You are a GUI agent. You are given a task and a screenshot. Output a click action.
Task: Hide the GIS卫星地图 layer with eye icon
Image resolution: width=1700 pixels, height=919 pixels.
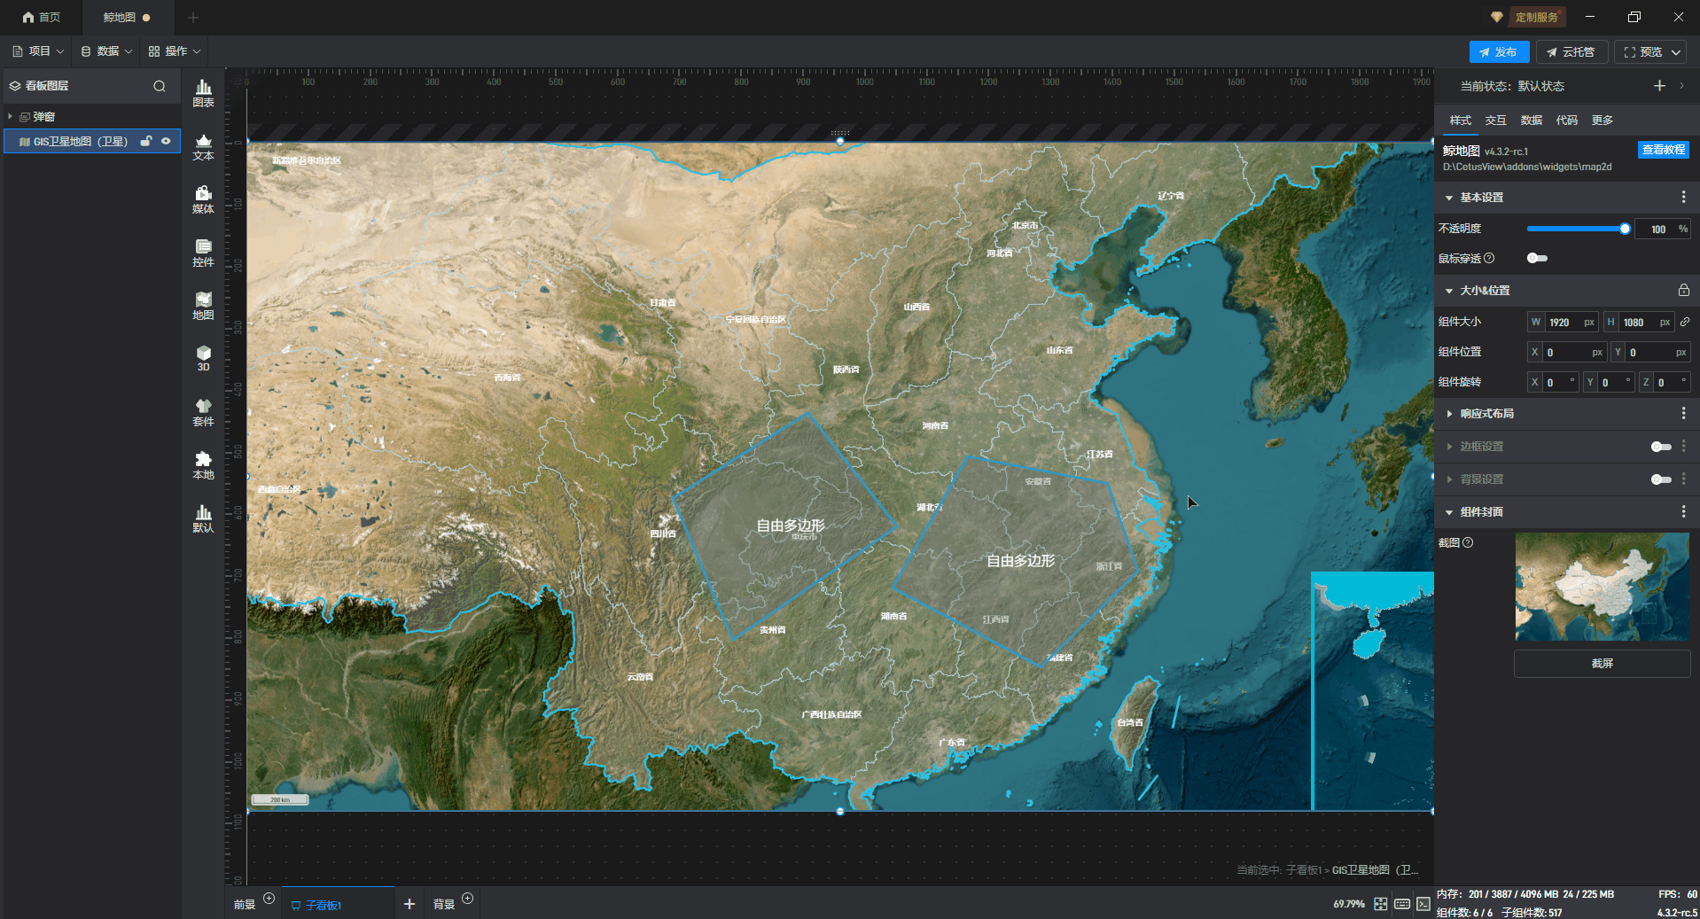(166, 141)
